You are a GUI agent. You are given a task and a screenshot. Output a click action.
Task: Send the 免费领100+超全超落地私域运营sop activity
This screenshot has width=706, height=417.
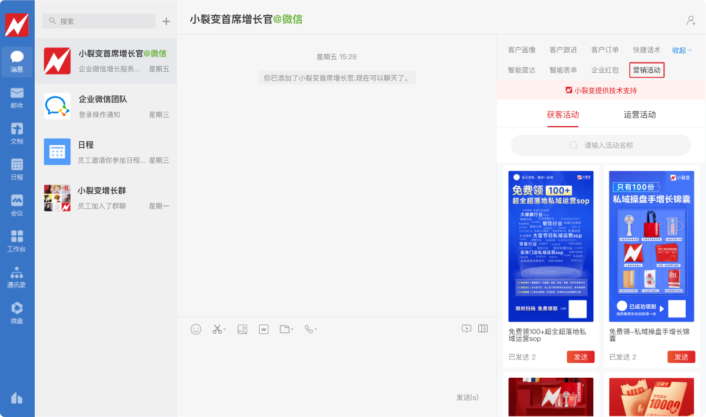[581, 357]
